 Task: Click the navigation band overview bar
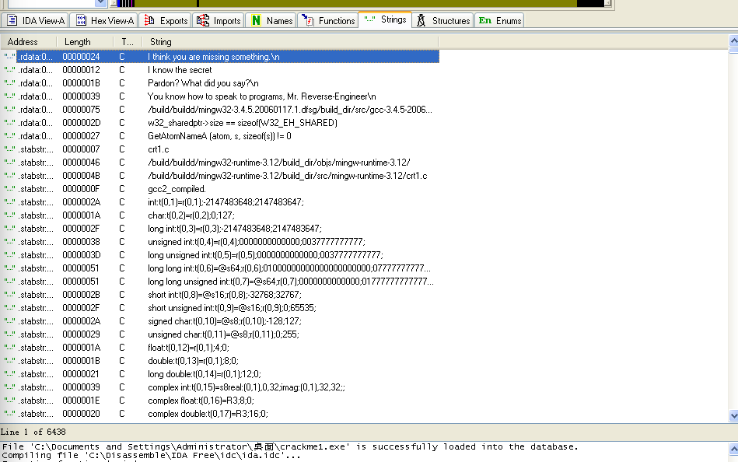pyautogui.click(x=360, y=3)
